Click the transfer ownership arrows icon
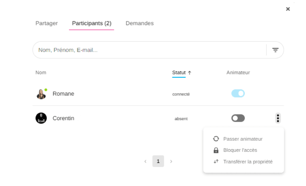306x186 pixels. coord(216,162)
